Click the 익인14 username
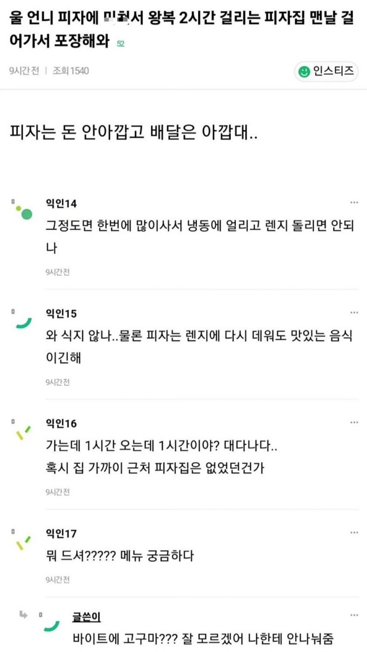Image resolution: width=367 pixels, height=652 pixels. pyautogui.click(x=61, y=203)
